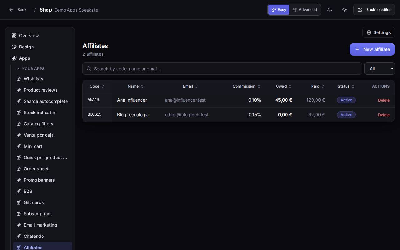Open Subscriptions in sidebar
Screen dimensions: 400x250
pos(42,214)
